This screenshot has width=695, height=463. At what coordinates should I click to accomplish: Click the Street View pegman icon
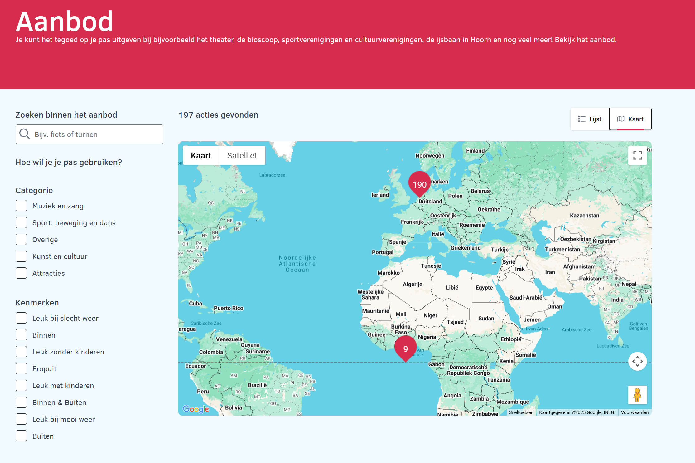click(637, 395)
